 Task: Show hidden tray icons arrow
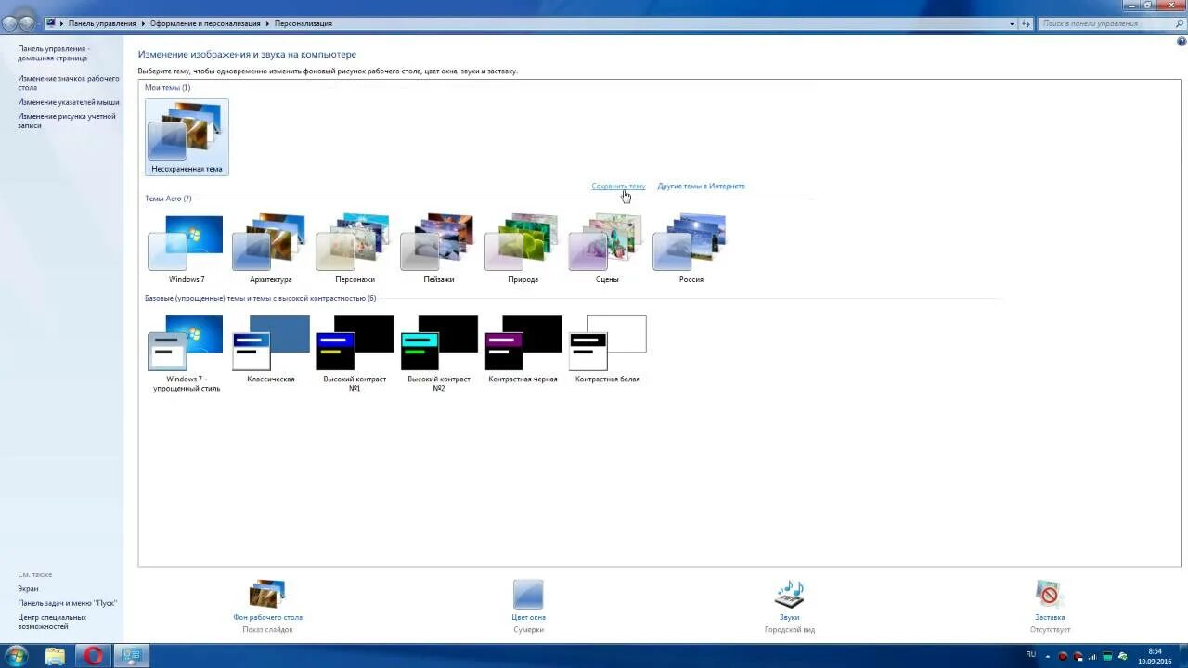click(1049, 656)
